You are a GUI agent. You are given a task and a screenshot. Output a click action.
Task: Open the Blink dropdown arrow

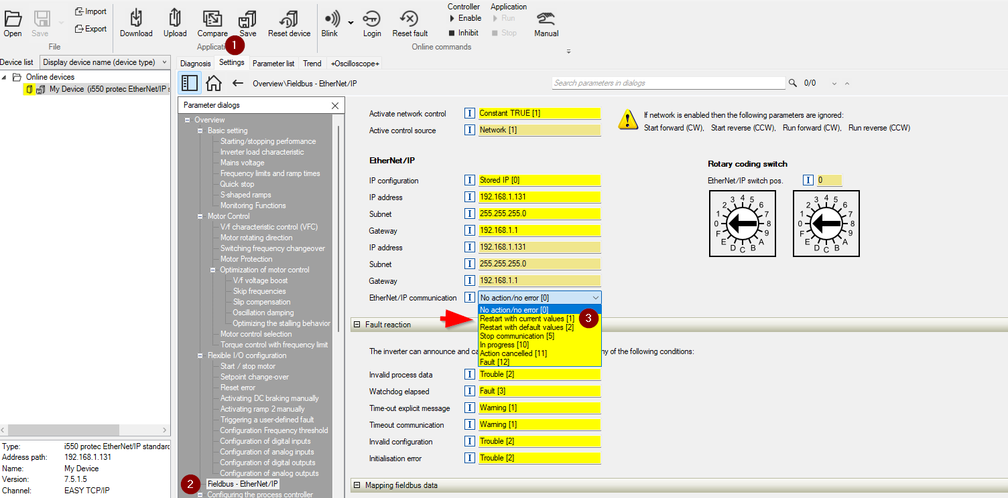351,23
